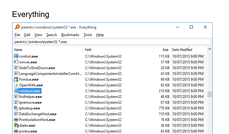This screenshot has height=134, width=229.
Task: Open the Edit menu
Action: [27, 35]
